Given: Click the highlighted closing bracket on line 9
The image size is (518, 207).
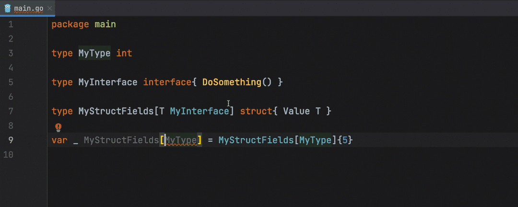Looking at the screenshot, I should pyautogui.click(x=200, y=140).
